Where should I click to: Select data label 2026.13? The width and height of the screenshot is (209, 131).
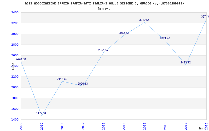pyautogui.click(x=83, y=84)
